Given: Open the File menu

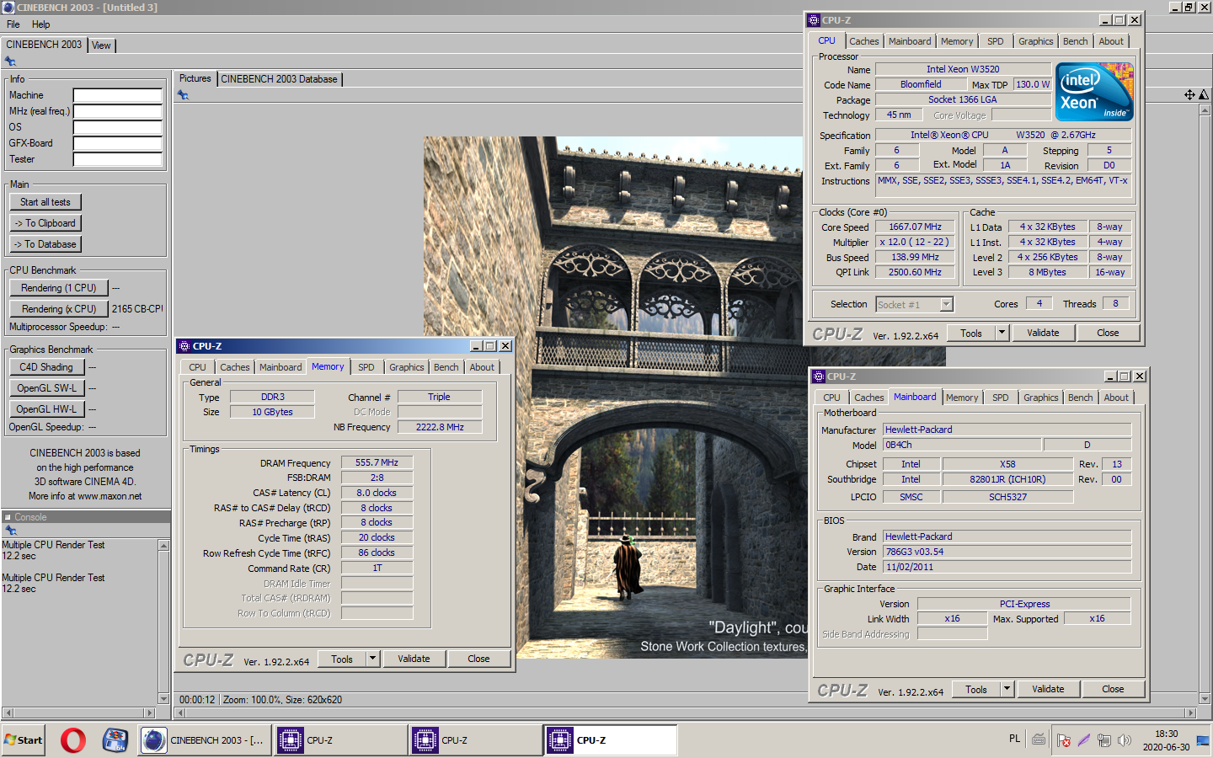Looking at the screenshot, I should pos(13,24).
